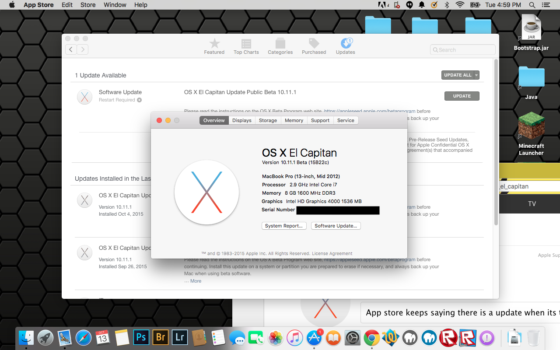Switch to the Support tab
Viewport: 560px width, 350px height.
click(320, 120)
